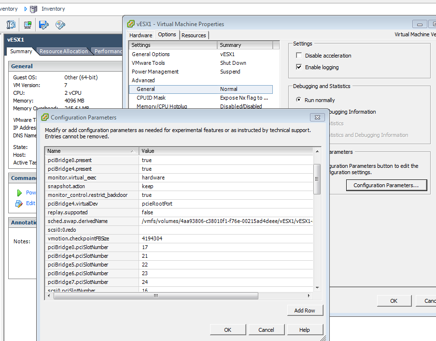The width and height of the screenshot is (436, 341).
Task: Cancel the Configuration Parameters dialog
Action: coord(266,330)
